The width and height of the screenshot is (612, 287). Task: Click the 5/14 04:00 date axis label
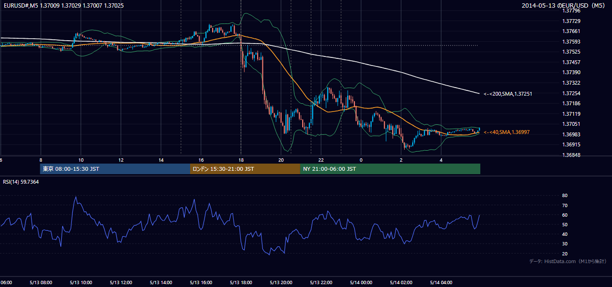coord(441,282)
